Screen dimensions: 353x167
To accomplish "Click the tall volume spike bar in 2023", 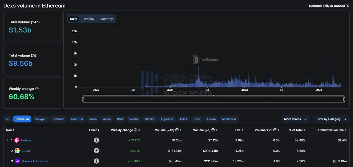I will [333, 64].
